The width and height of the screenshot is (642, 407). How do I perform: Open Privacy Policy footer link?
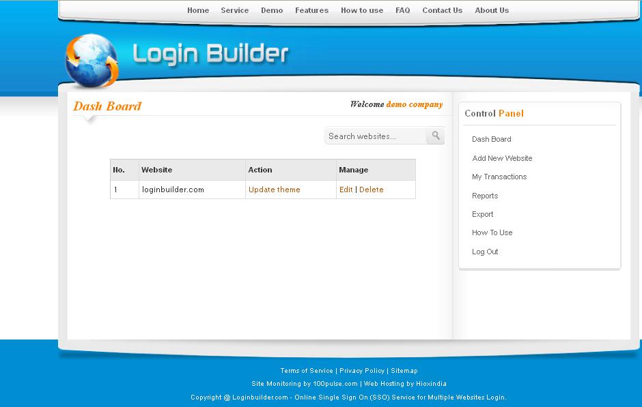click(362, 371)
